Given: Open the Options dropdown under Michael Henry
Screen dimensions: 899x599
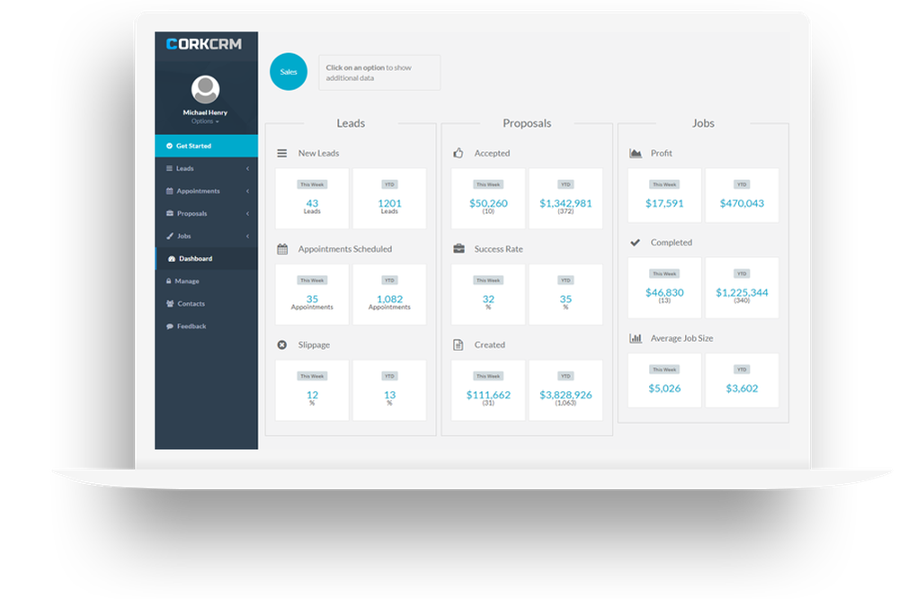Looking at the screenshot, I should 205,121.
